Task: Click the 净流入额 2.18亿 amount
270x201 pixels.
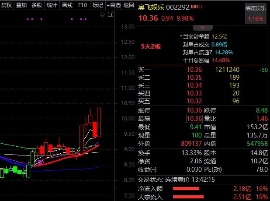Action: click(x=242, y=189)
